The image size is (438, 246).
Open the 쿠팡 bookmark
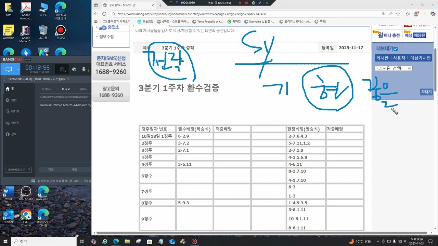point(320,22)
